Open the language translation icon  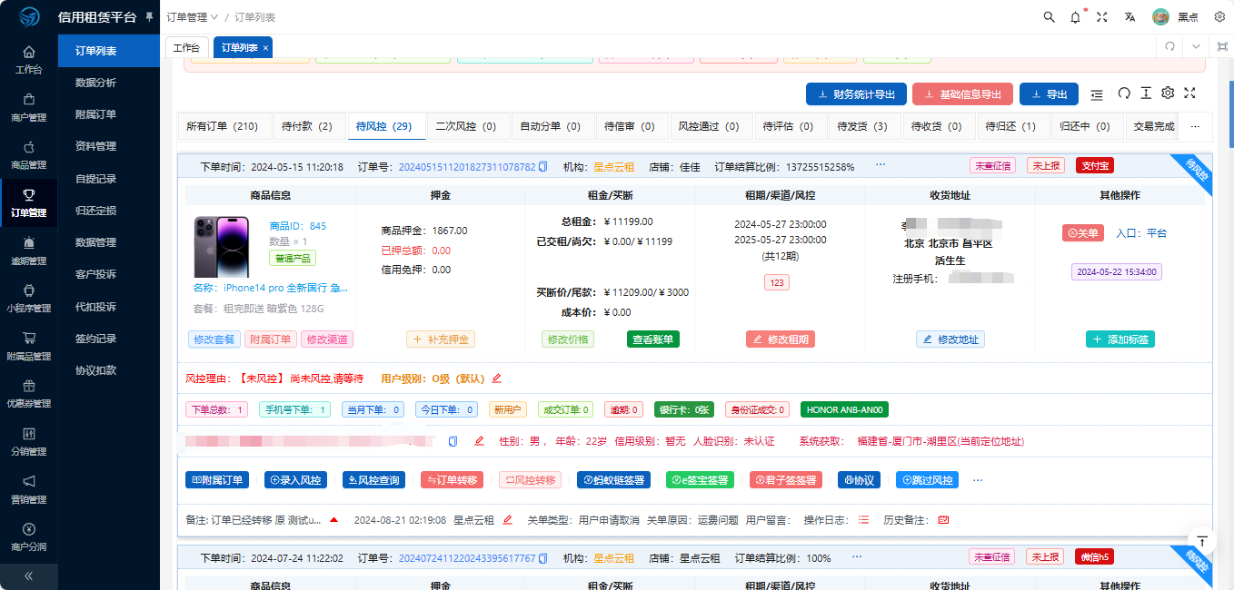pyautogui.click(x=1130, y=17)
